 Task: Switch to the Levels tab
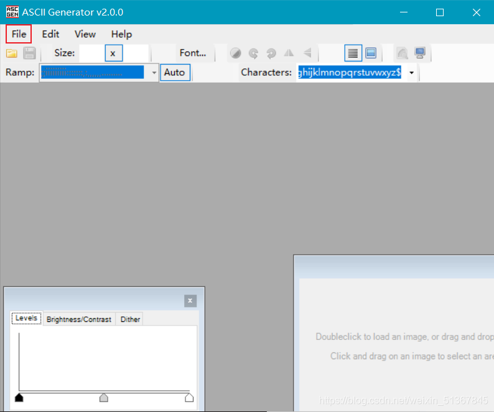click(27, 319)
